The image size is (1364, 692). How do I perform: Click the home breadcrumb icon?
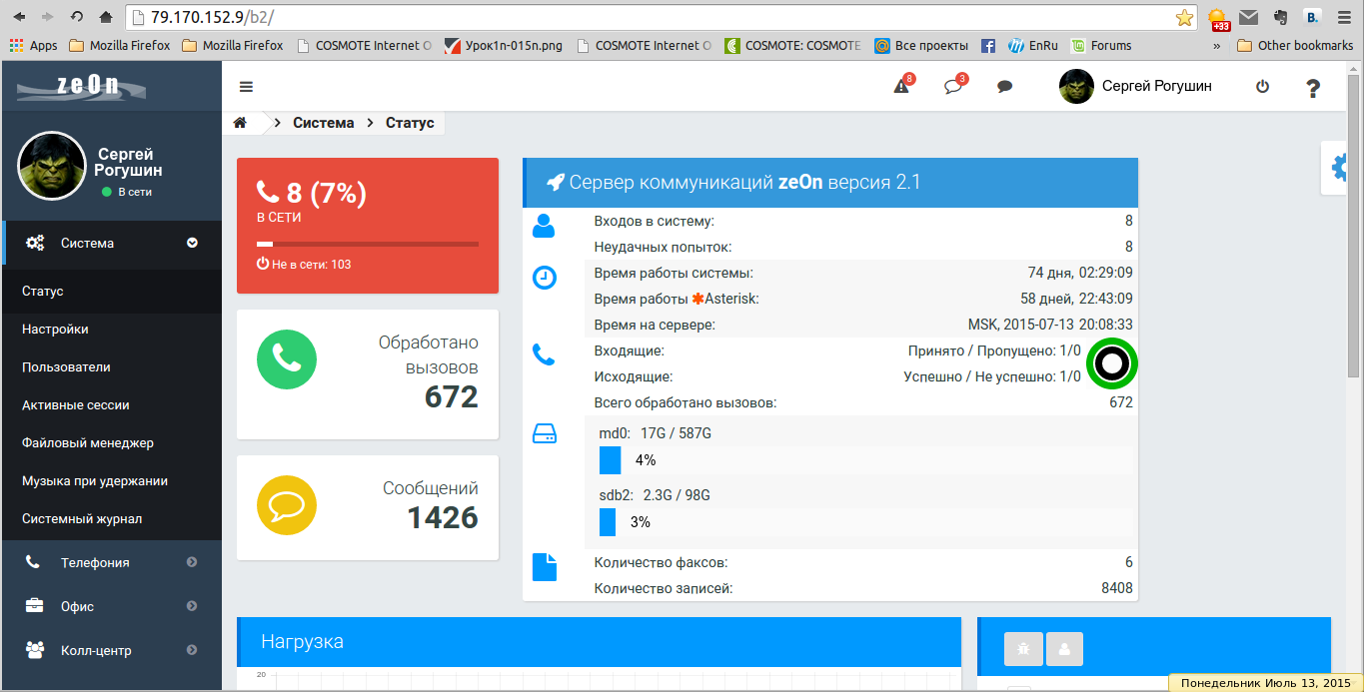[240, 123]
